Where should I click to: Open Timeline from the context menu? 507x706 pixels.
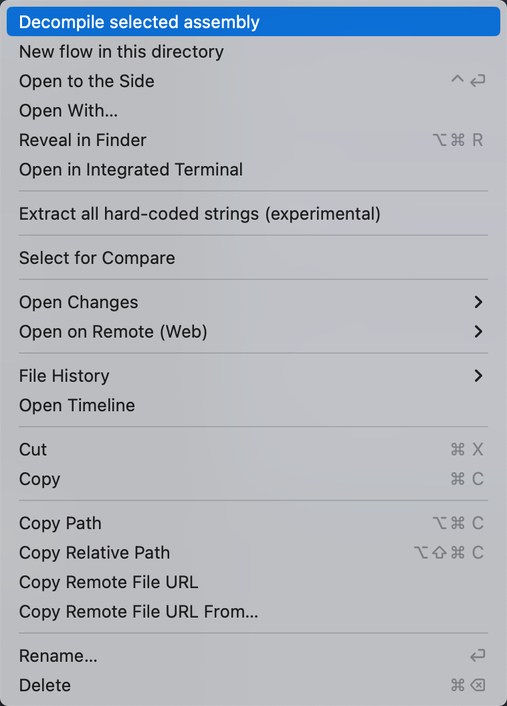[x=77, y=405]
